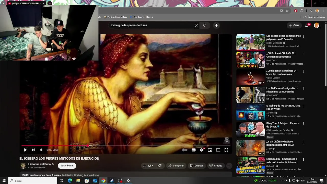The height and width of the screenshot is (184, 327).
Task: Open the Chrome profile avatar
Action: click(317, 11)
